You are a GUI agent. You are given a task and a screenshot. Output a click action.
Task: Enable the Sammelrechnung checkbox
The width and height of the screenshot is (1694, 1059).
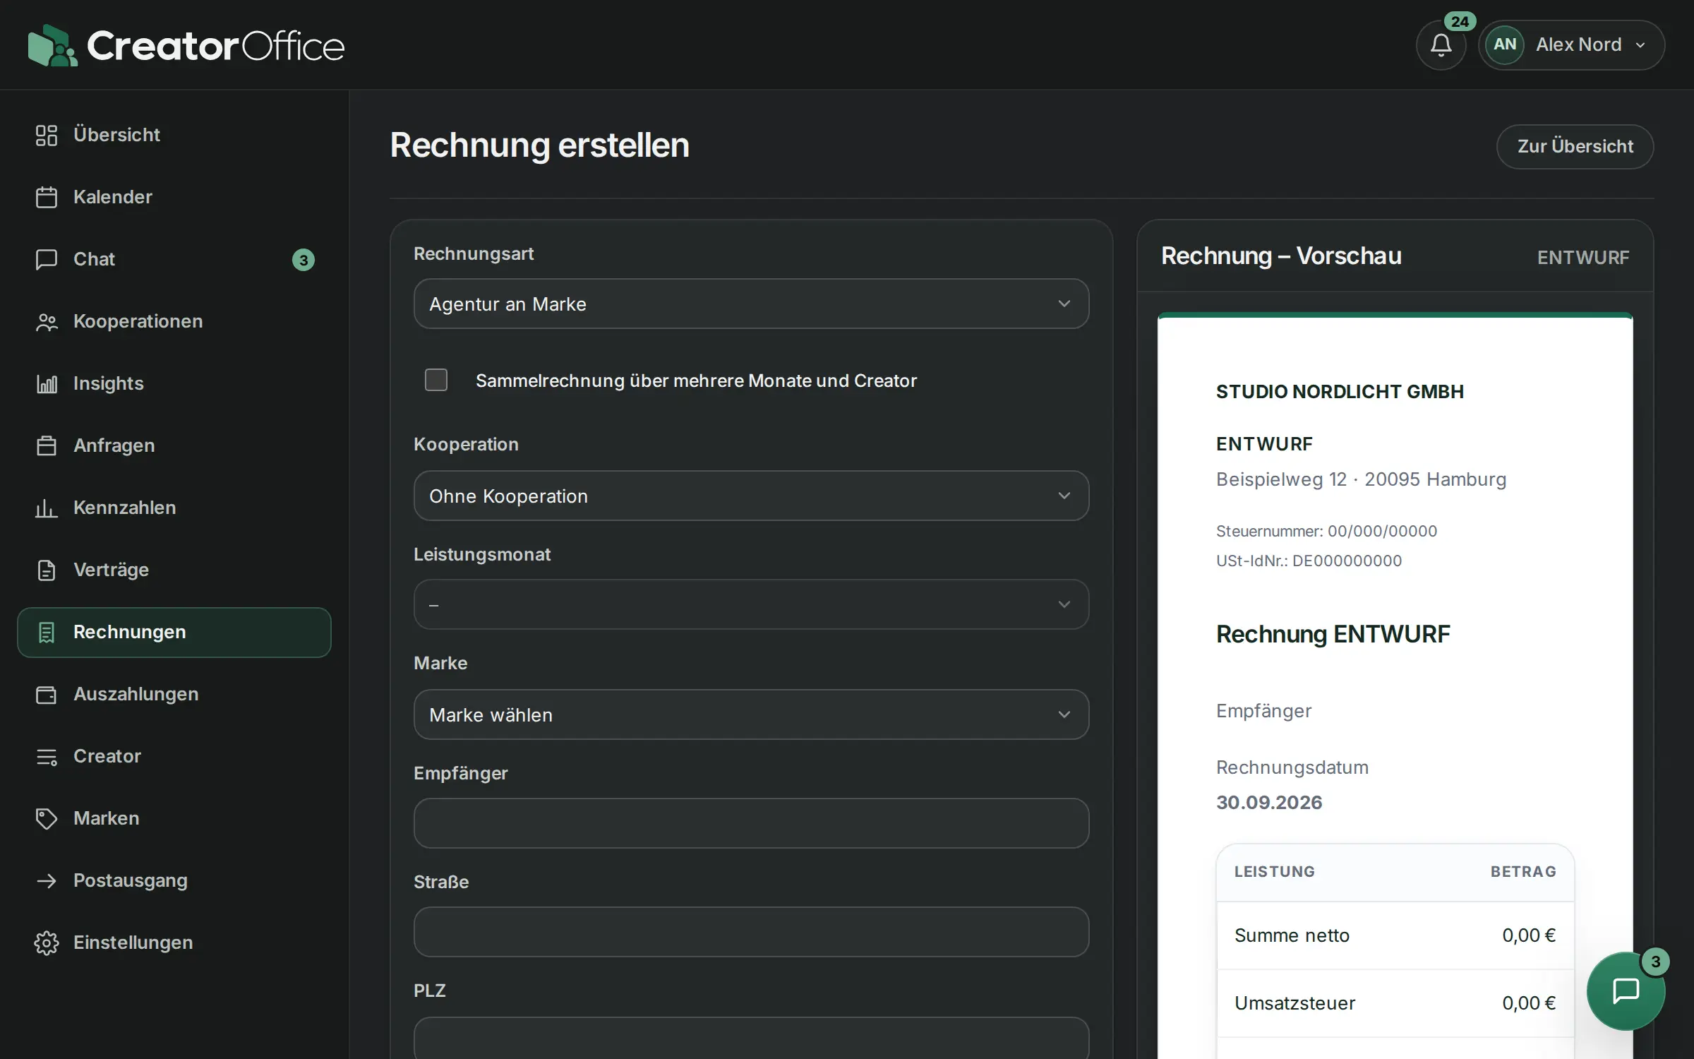pyautogui.click(x=436, y=380)
